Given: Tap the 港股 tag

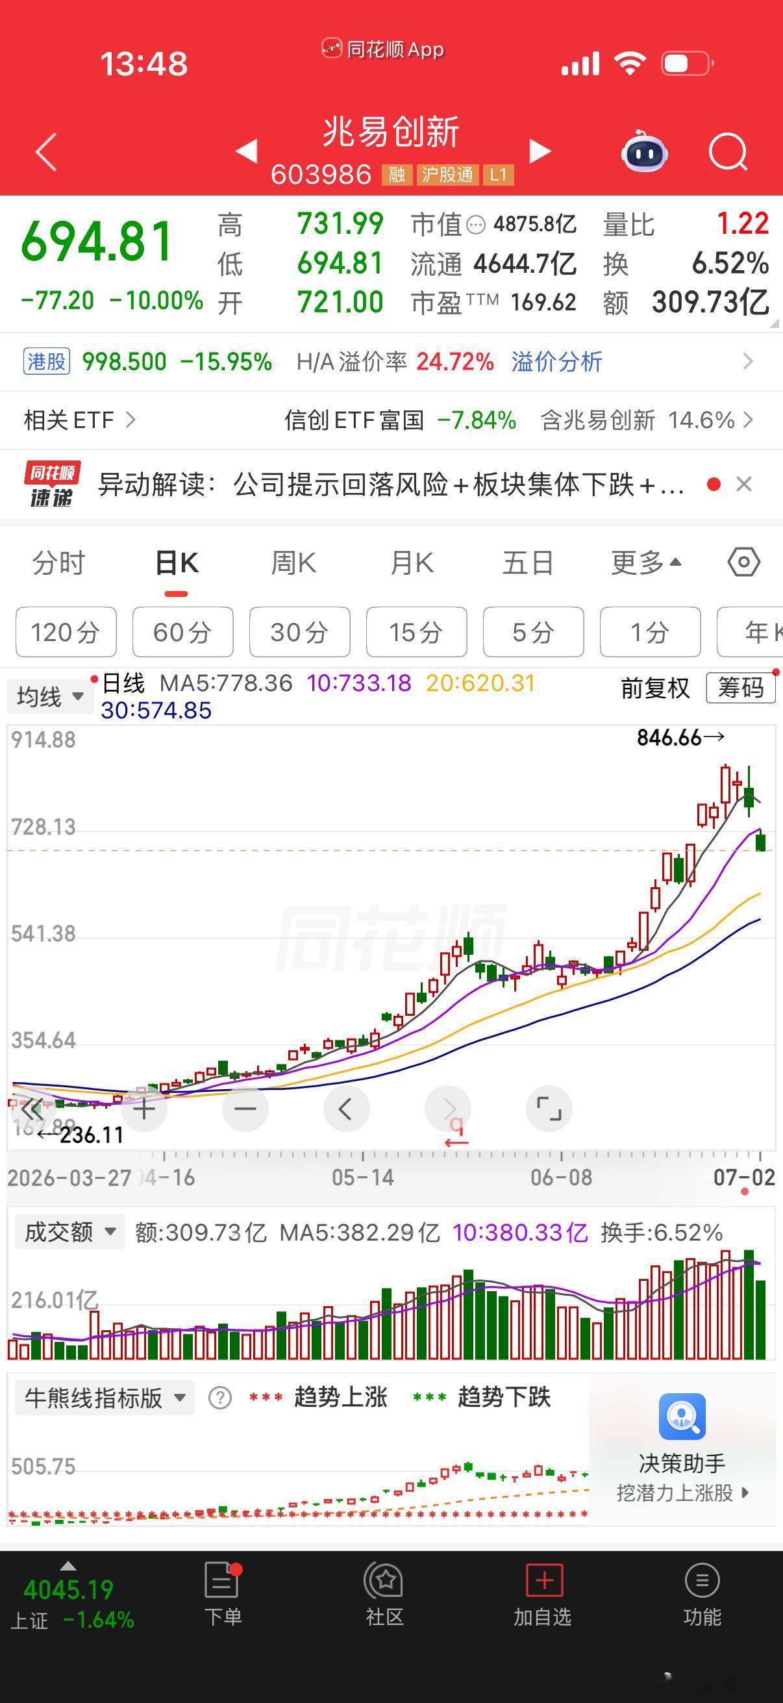Looking at the screenshot, I should (x=46, y=362).
